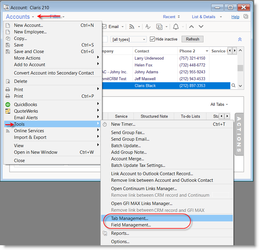Click the spell check icon
This screenshot has height=250, width=259.
point(148,27)
